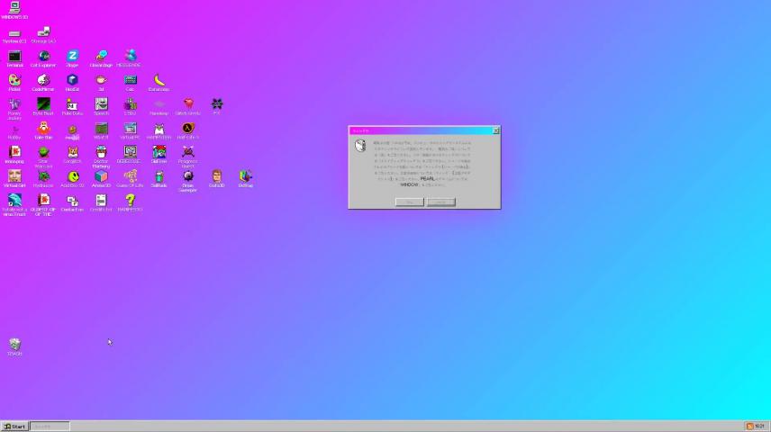
Task: Open the WINDOWS 93 computer icon
Action: click(14, 10)
